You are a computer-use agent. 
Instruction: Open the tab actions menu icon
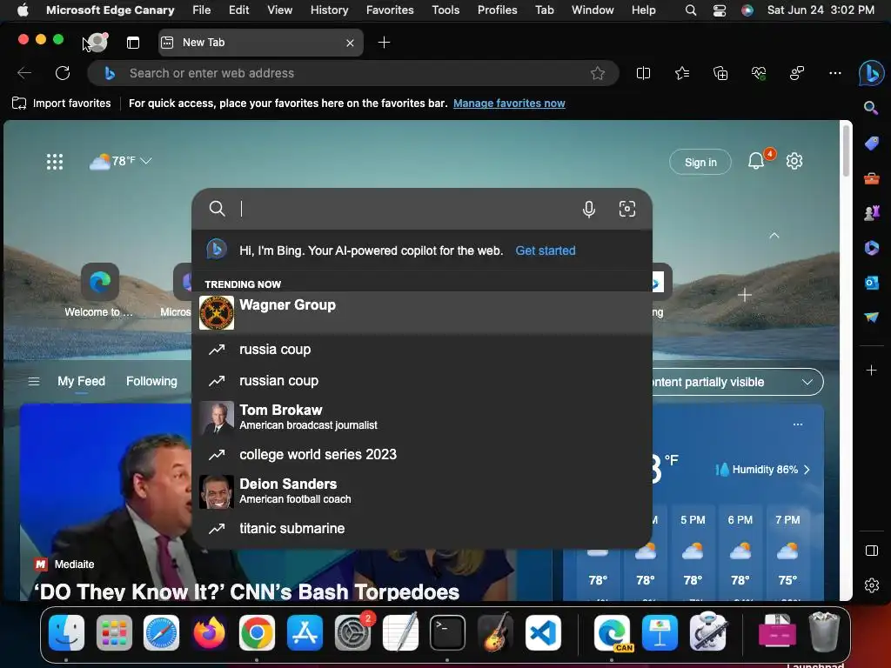pos(133,43)
